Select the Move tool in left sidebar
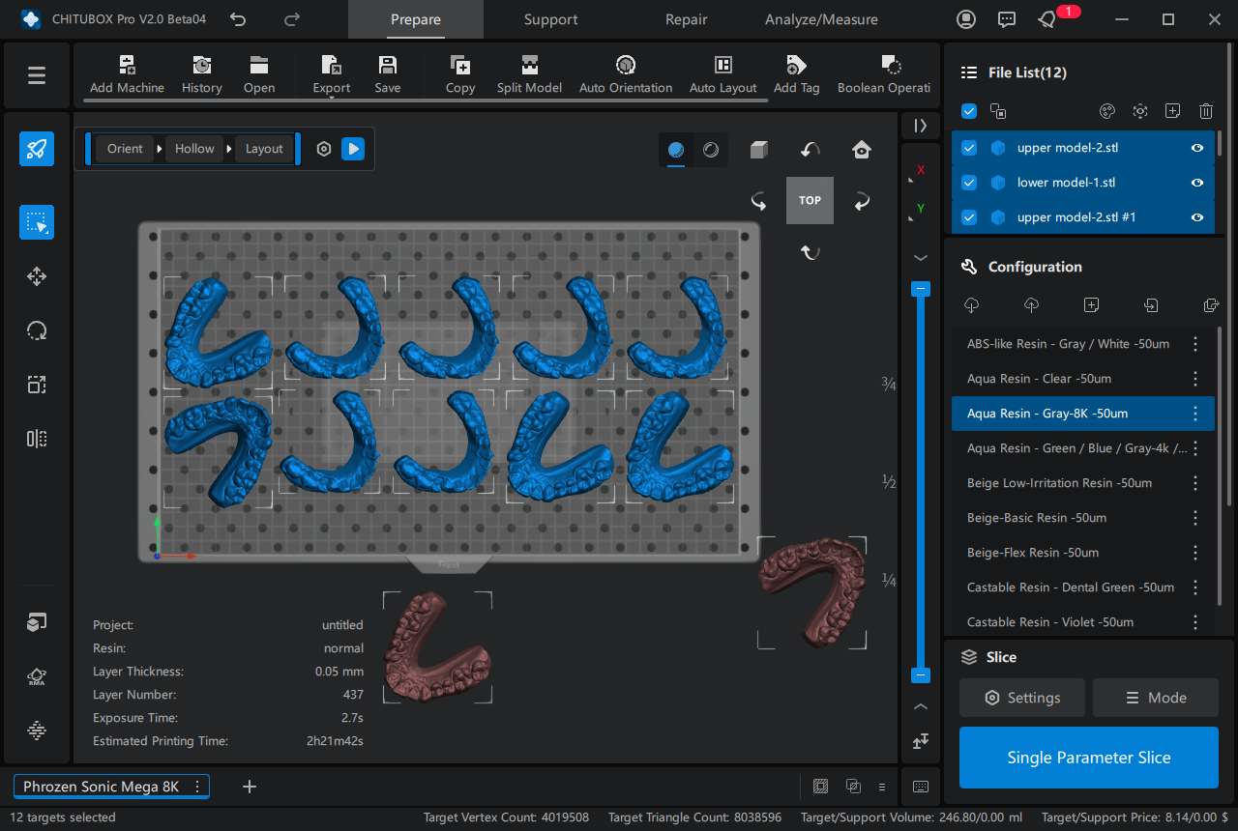 coord(37,276)
